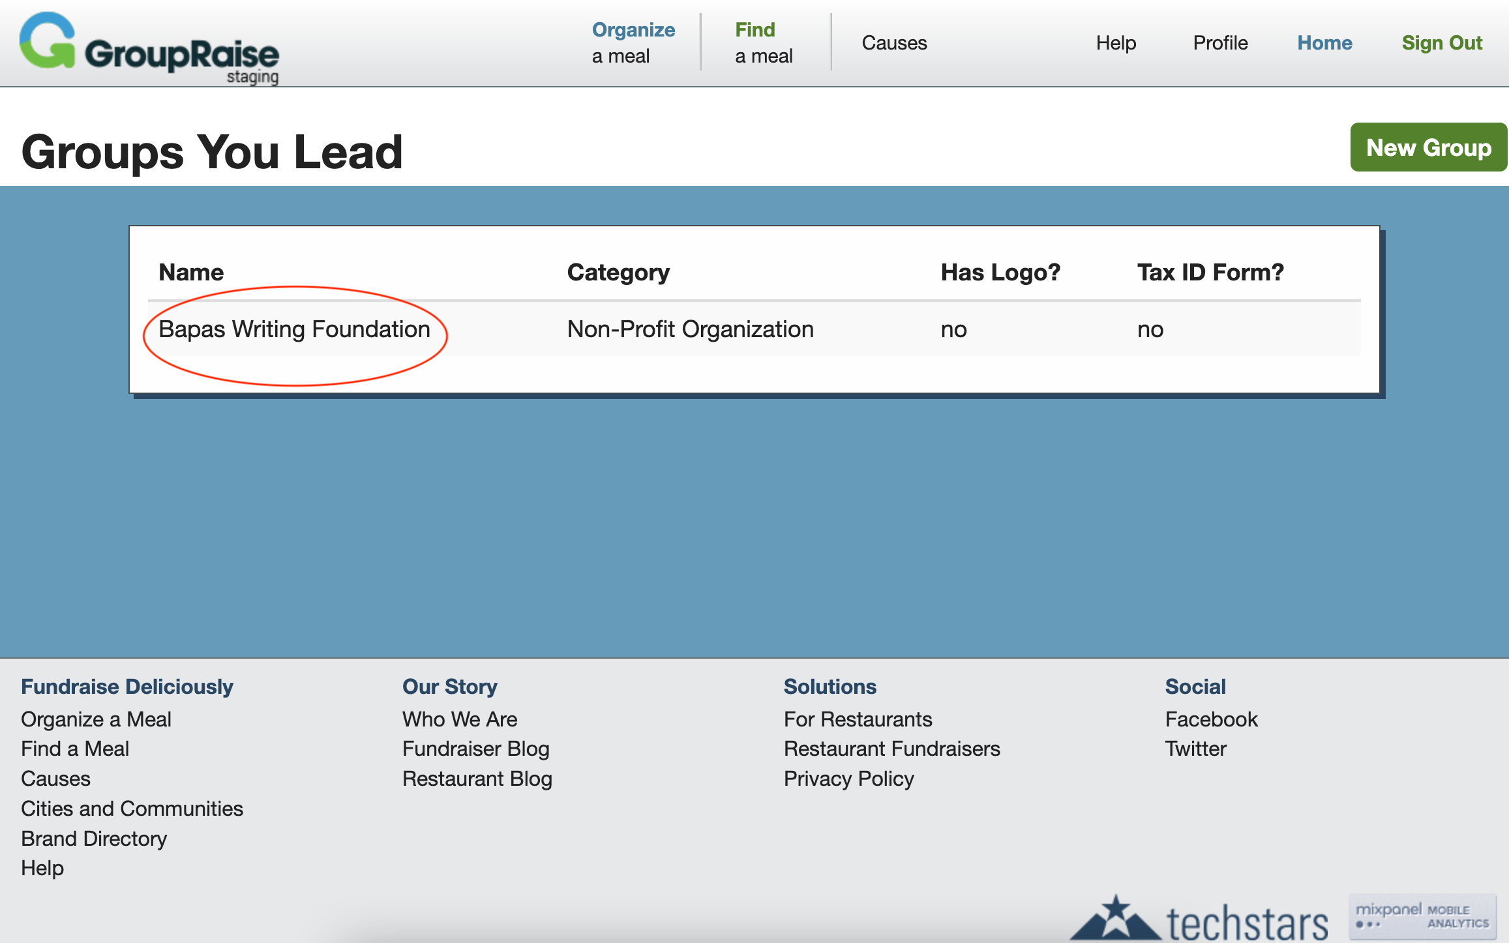Go to Causes in top navigation

(893, 43)
